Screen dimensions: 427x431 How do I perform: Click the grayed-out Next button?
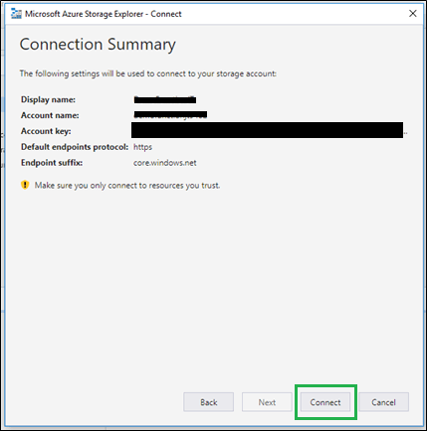[x=267, y=402]
